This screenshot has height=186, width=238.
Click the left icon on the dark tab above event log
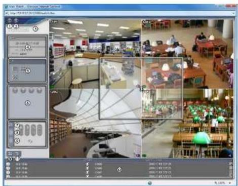[x=10, y=154]
